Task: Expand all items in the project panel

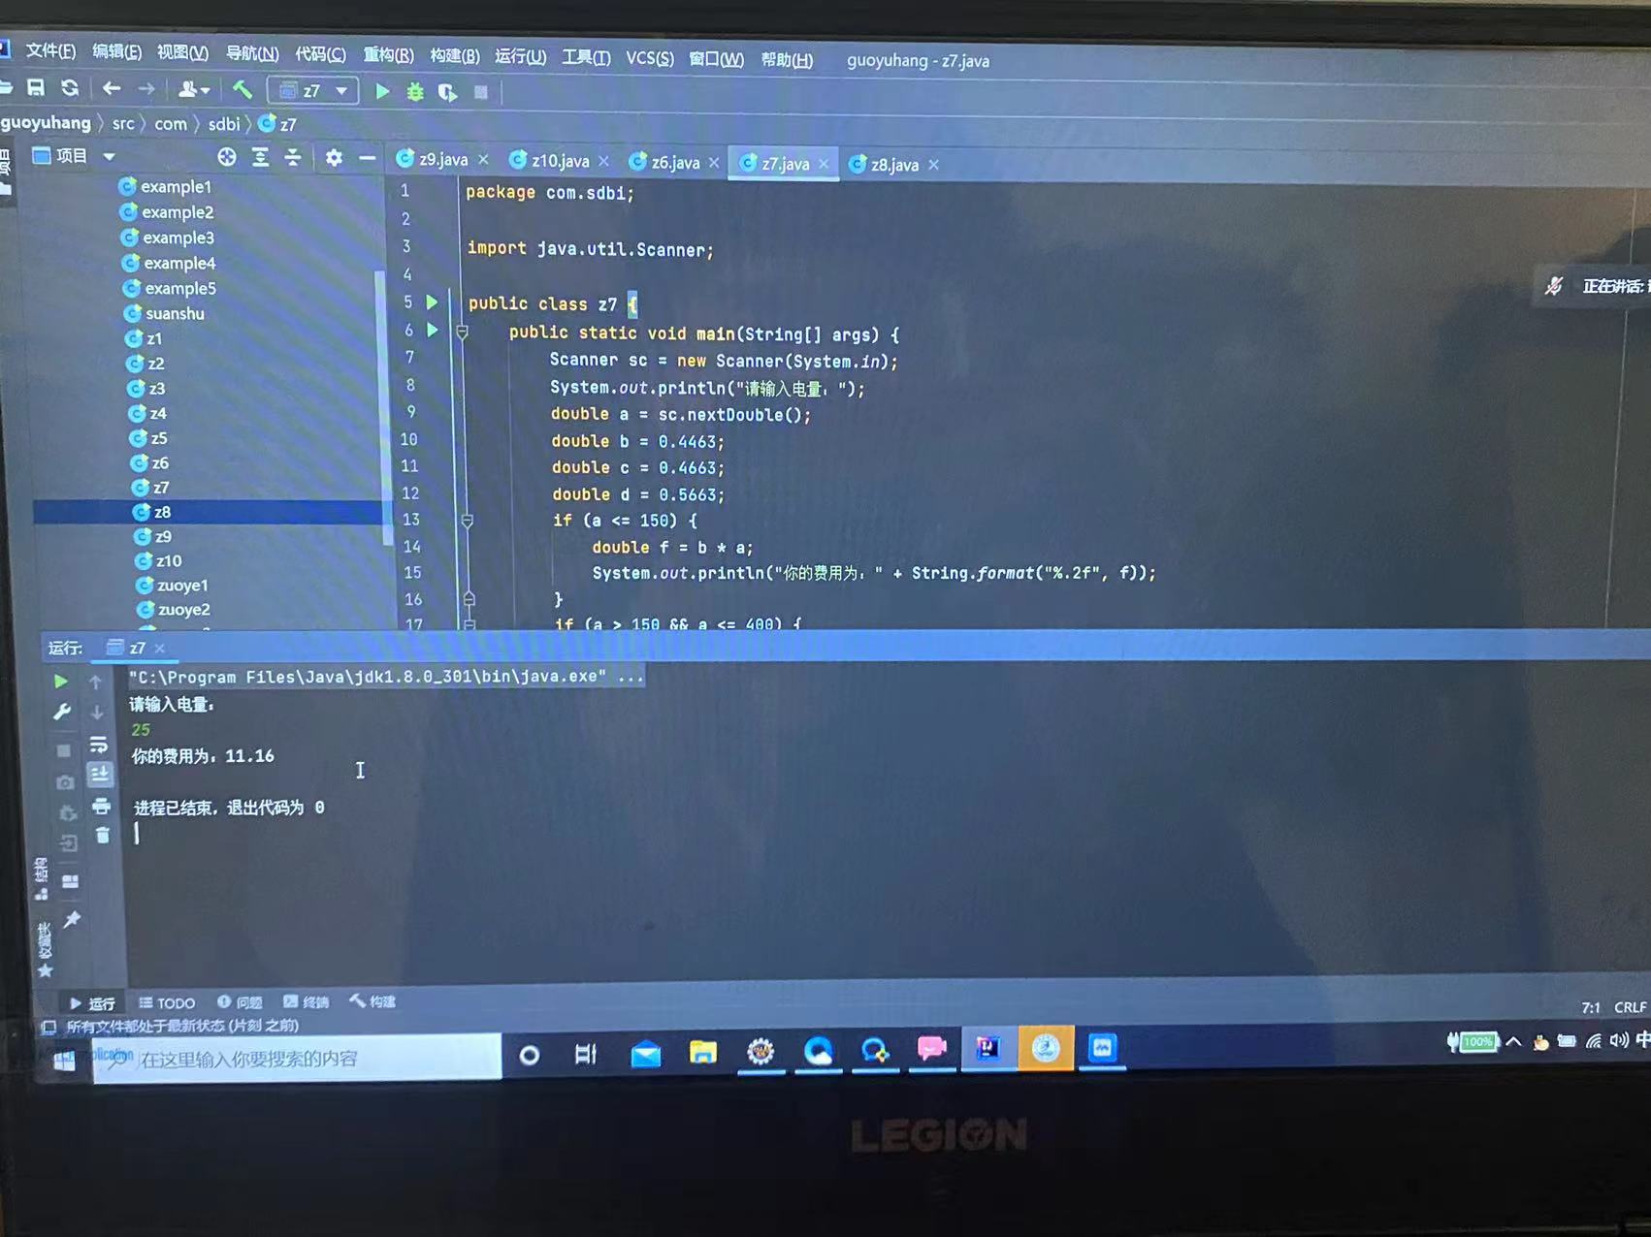Action: coord(260,157)
